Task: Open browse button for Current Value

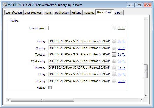Action: pos(114,28)
